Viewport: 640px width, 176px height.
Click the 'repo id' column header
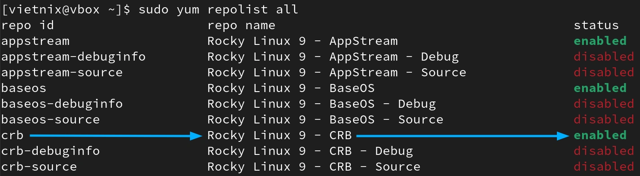(28, 26)
